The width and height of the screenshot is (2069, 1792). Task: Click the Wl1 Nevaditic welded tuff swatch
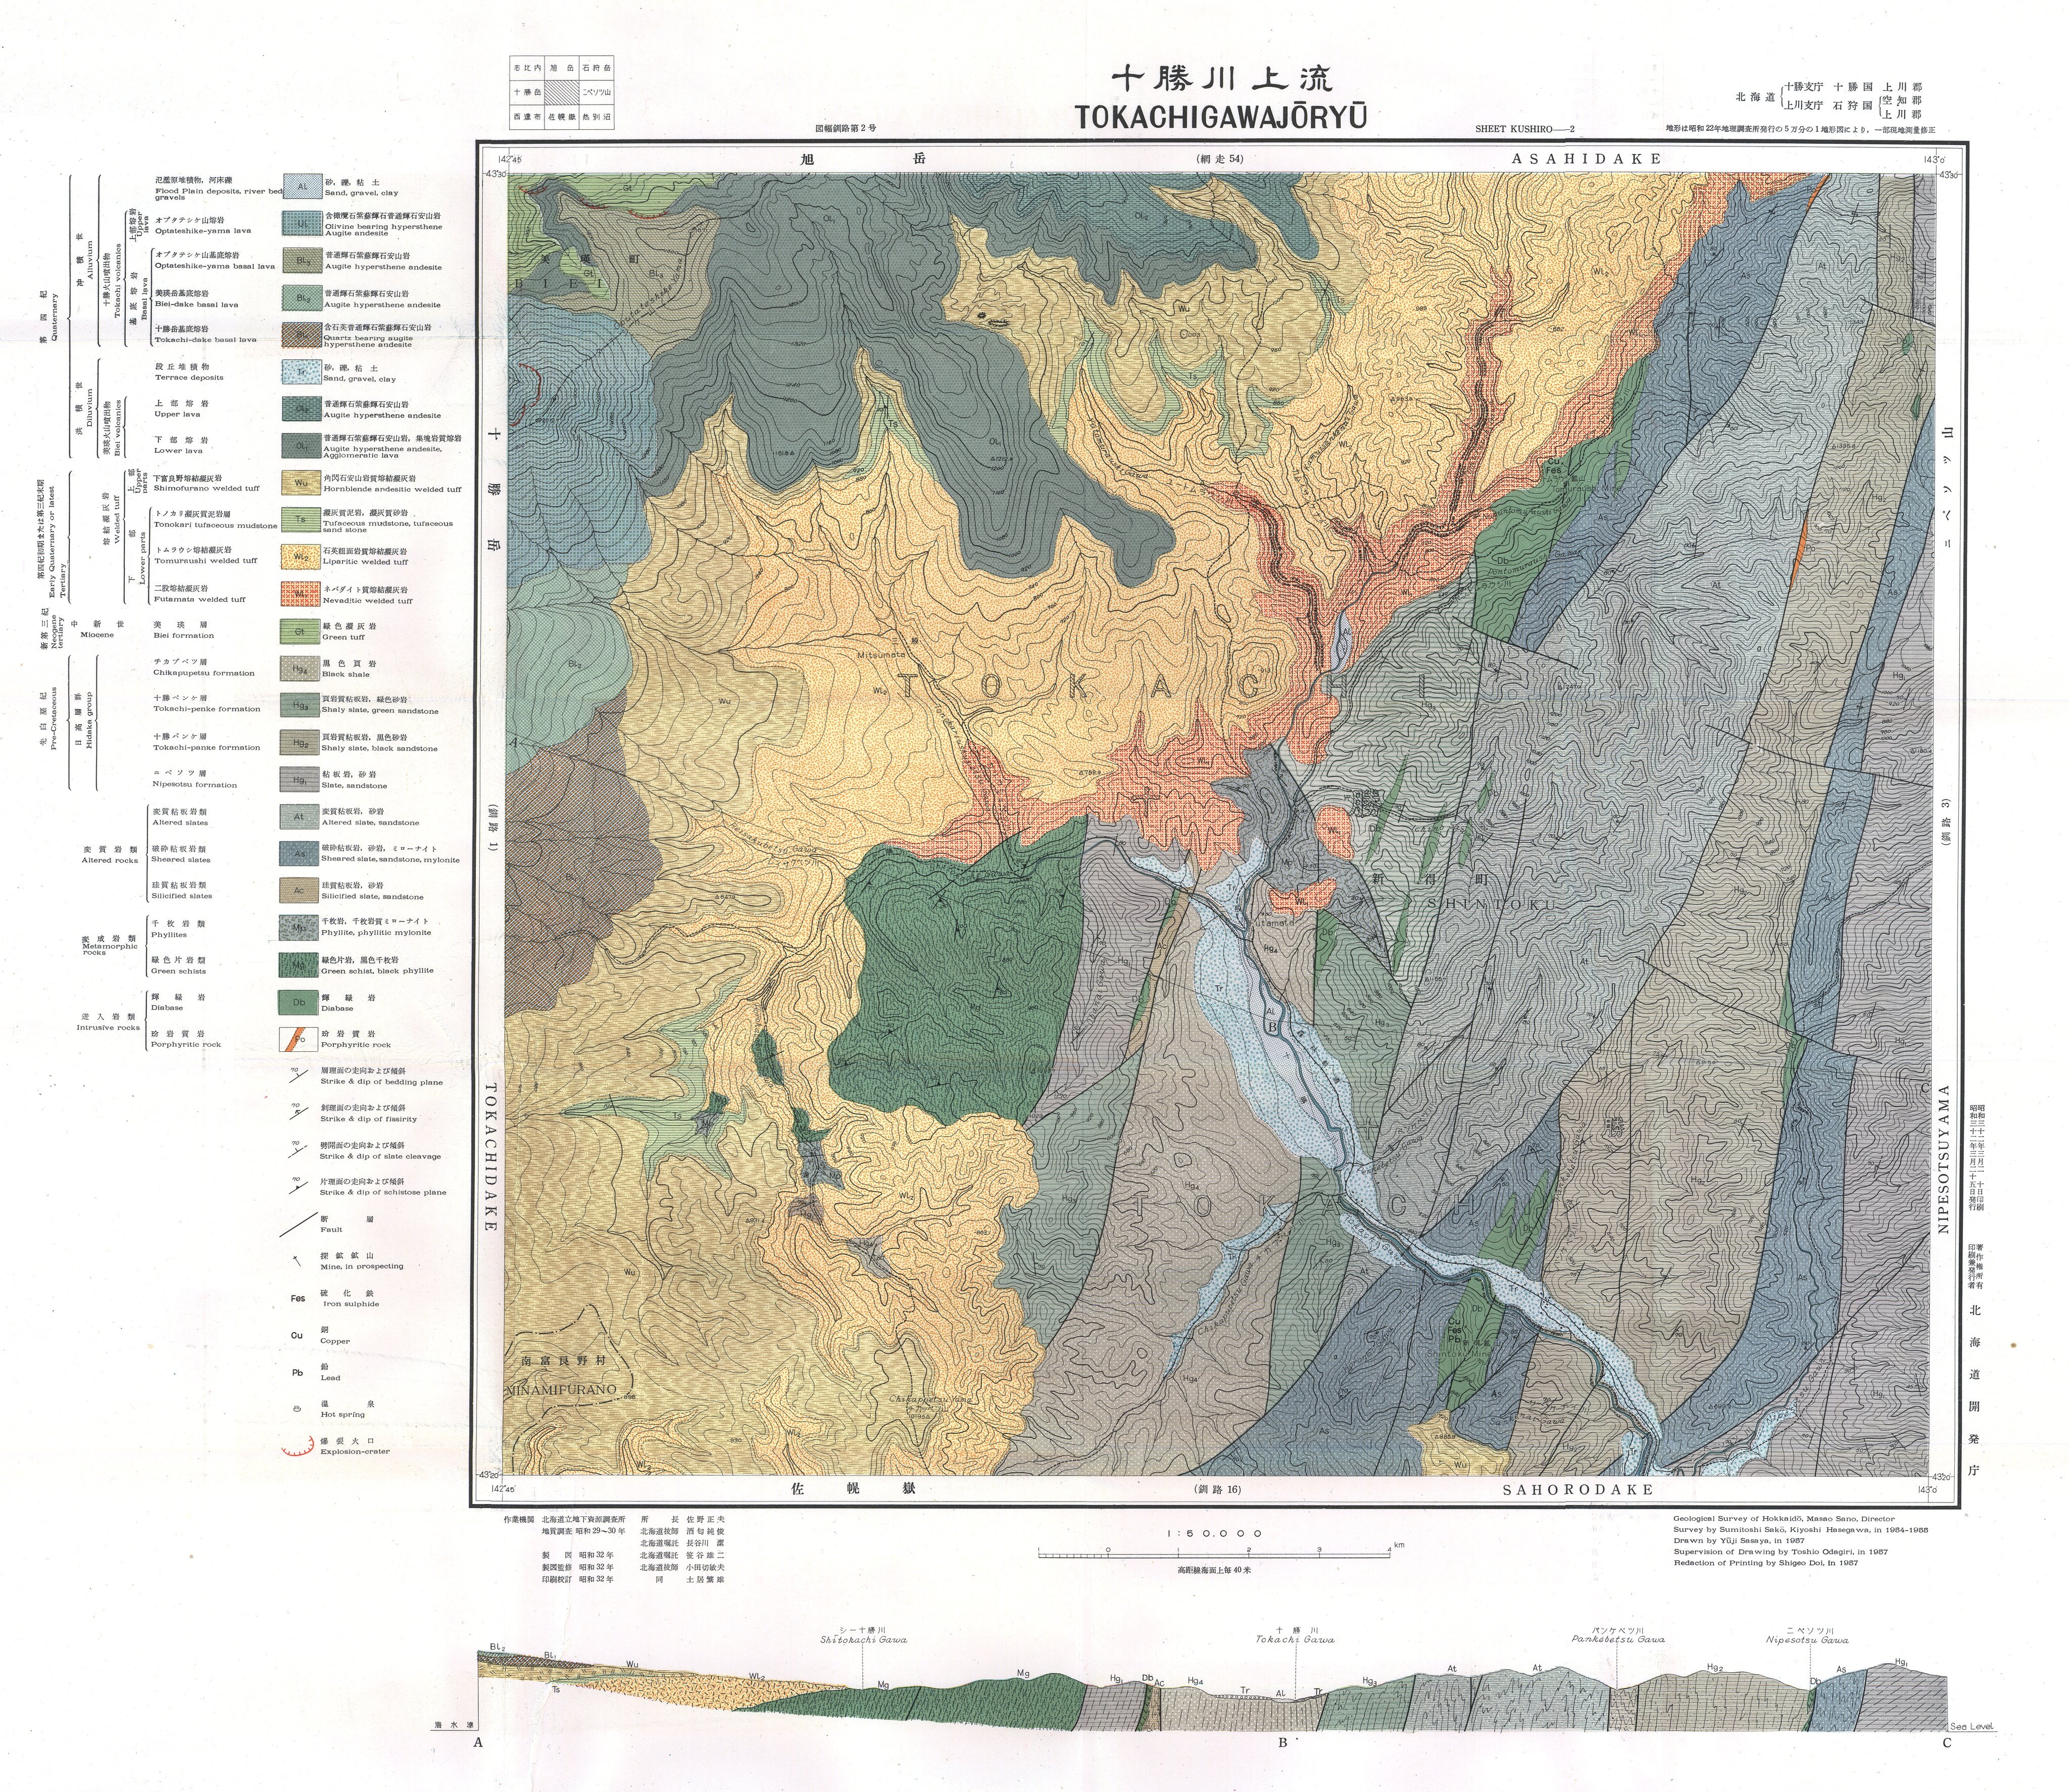pyautogui.click(x=300, y=594)
